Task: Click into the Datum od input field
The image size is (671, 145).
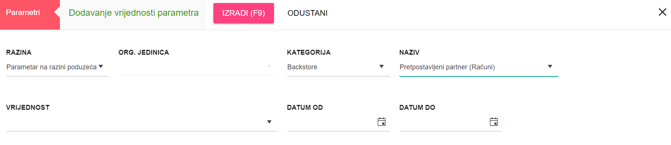Action: 331,122
